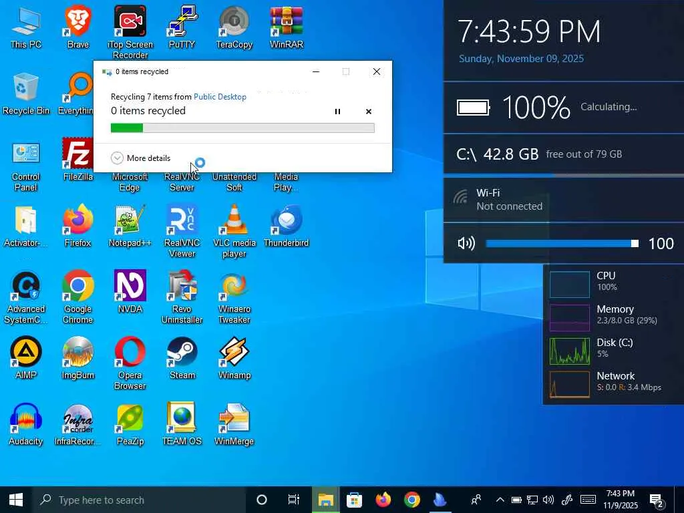Open Firefox from the taskbar

pos(383,500)
